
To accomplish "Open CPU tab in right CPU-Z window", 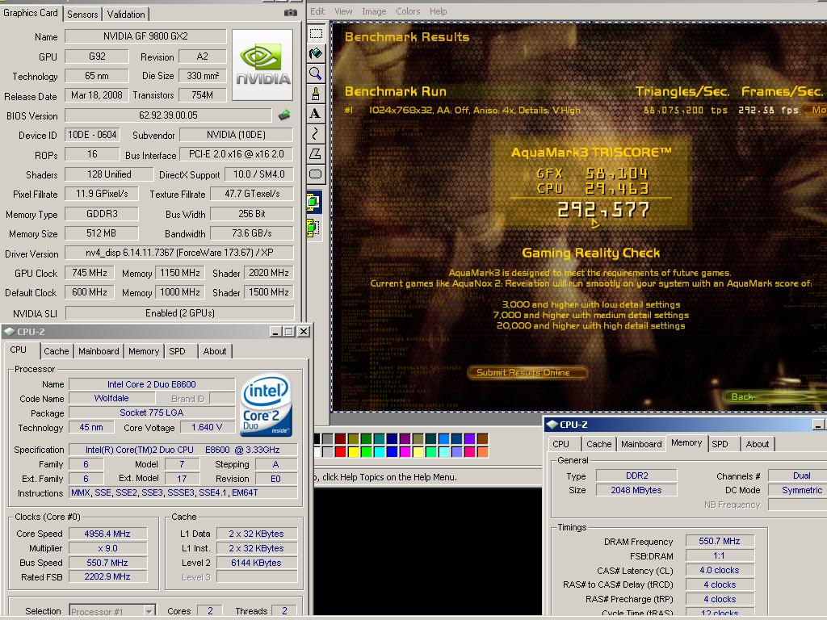I will point(560,444).
